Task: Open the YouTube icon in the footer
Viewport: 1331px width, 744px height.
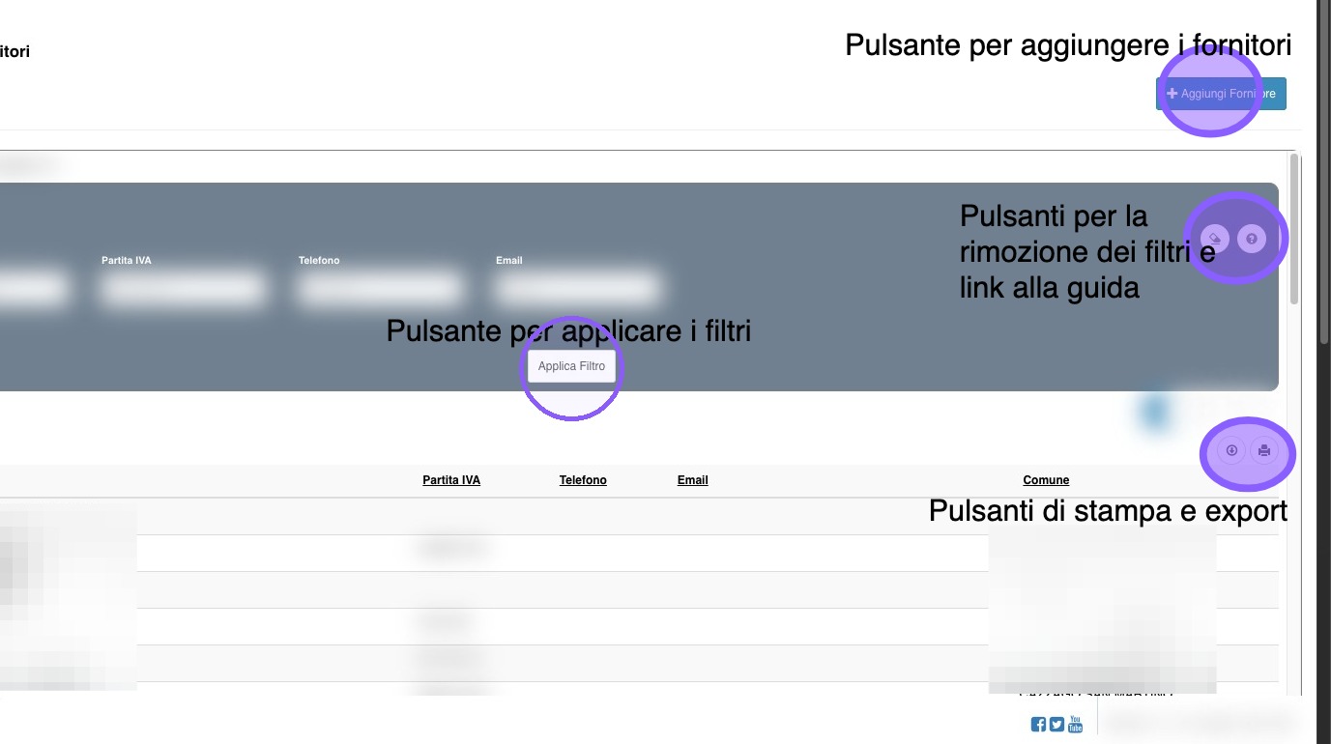Action: pyautogui.click(x=1075, y=725)
